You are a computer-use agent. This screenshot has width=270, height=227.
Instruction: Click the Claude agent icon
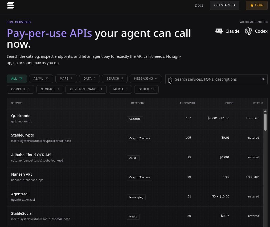tap(219, 31)
